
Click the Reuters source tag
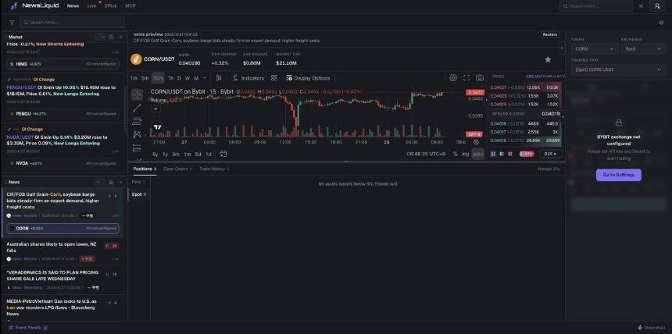coord(550,34)
